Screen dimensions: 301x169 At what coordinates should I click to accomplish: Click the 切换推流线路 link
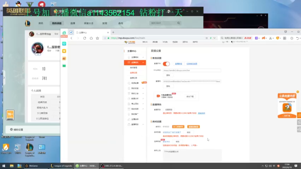[x=192, y=64]
